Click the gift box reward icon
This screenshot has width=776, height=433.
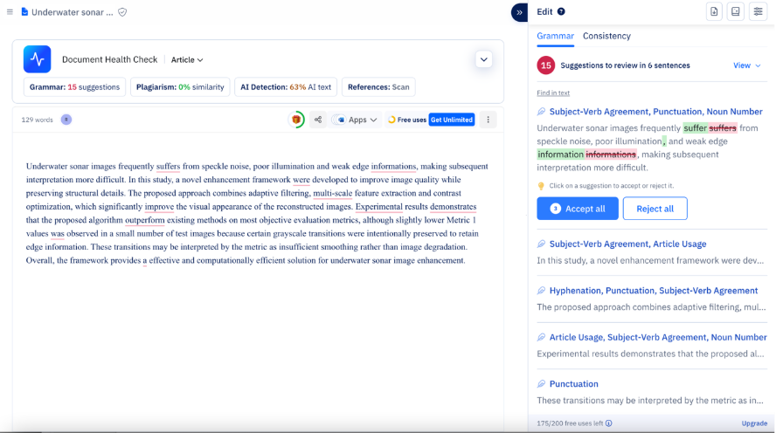pos(296,120)
